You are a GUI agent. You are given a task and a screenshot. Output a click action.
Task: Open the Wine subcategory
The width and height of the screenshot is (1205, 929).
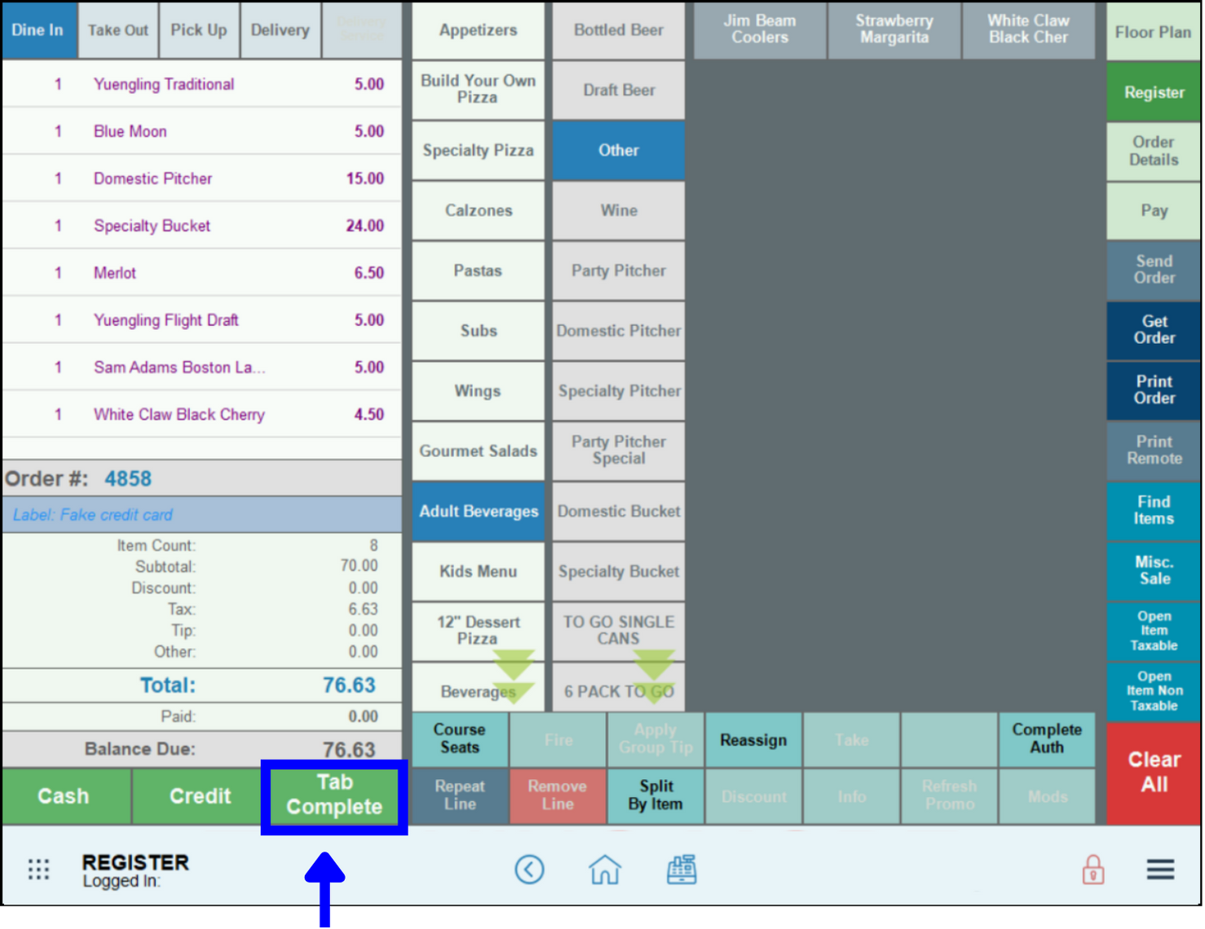(619, 211)
